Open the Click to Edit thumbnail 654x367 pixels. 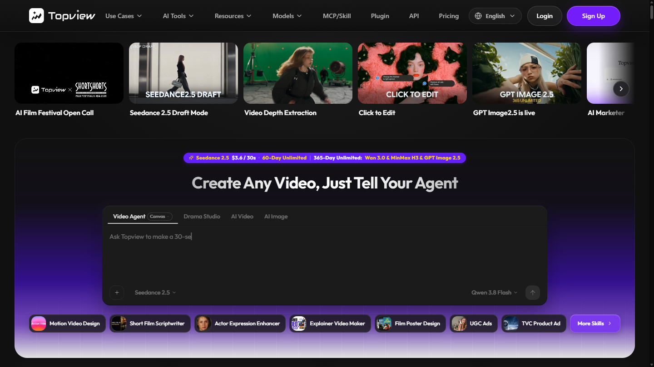[x=412, y=73]
